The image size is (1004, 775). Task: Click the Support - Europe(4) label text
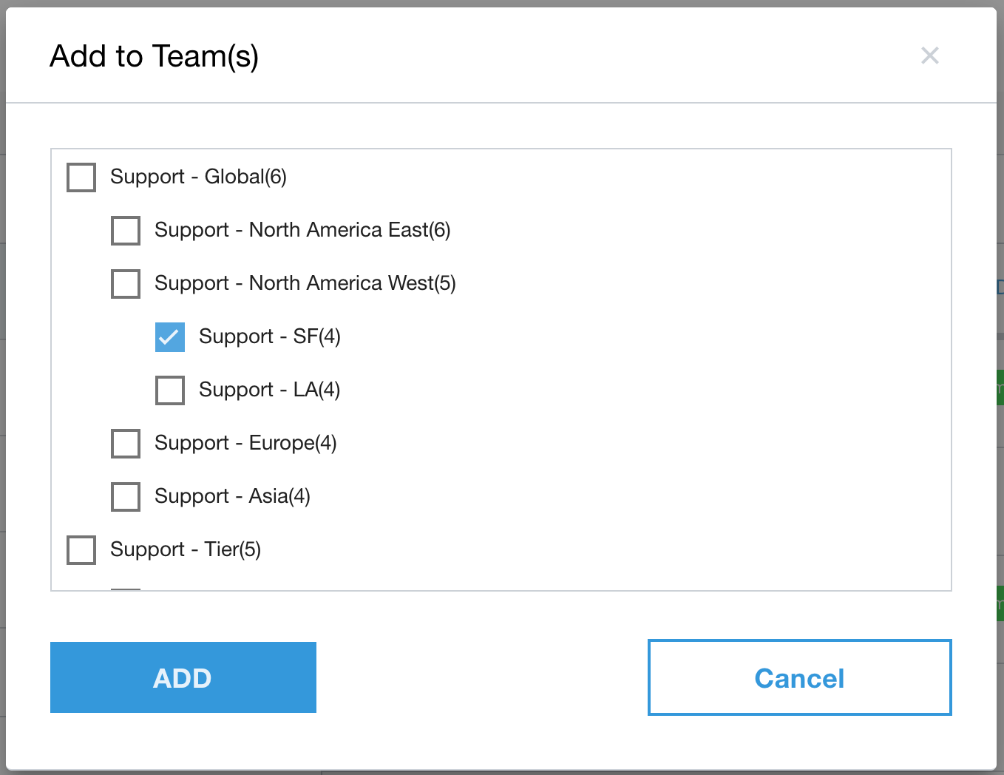245,443
